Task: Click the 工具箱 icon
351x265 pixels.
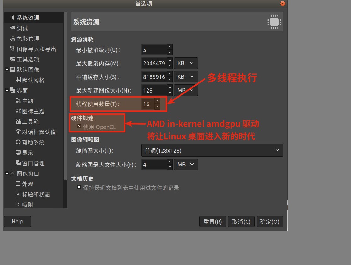Action: (x=18, y=121)
